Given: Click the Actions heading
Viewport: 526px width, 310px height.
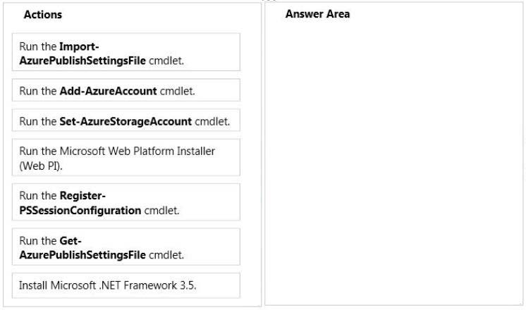Looking at the screenshot, I should pyautogui.click(x=42, y=14).
